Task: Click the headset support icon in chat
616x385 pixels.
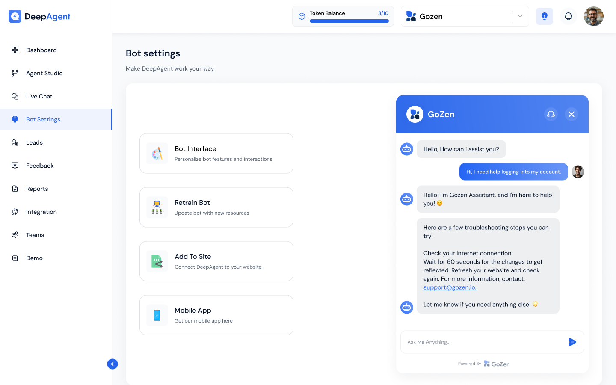Action: [551, 114]
